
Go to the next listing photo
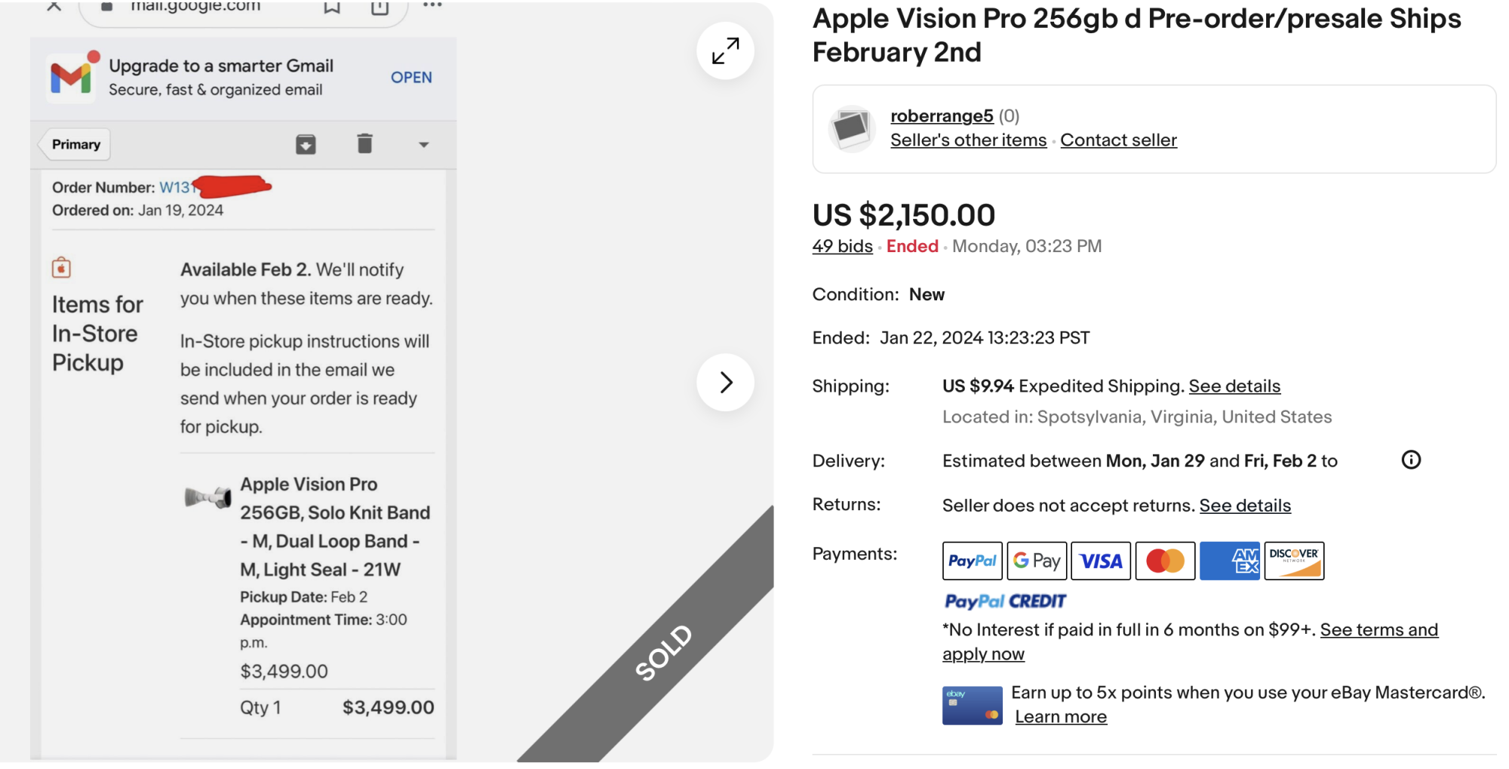(725, 383)
